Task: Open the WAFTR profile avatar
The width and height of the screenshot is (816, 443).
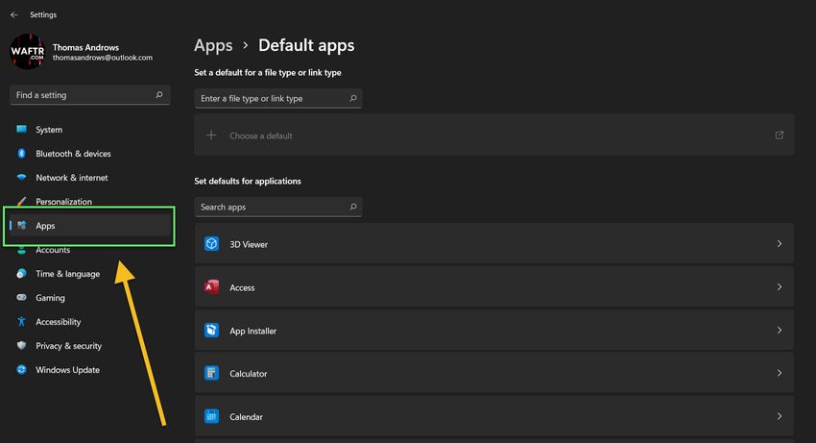Action: point(28,52)
